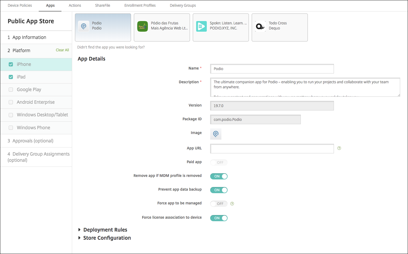Click the Pódio das Frutas app icon
Viewport: 408px width, 254px height.
143,26
